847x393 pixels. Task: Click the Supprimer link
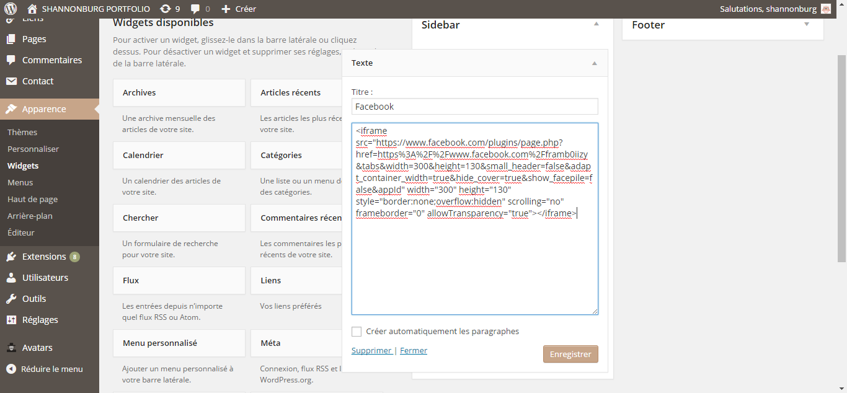[x=371, y=350]
